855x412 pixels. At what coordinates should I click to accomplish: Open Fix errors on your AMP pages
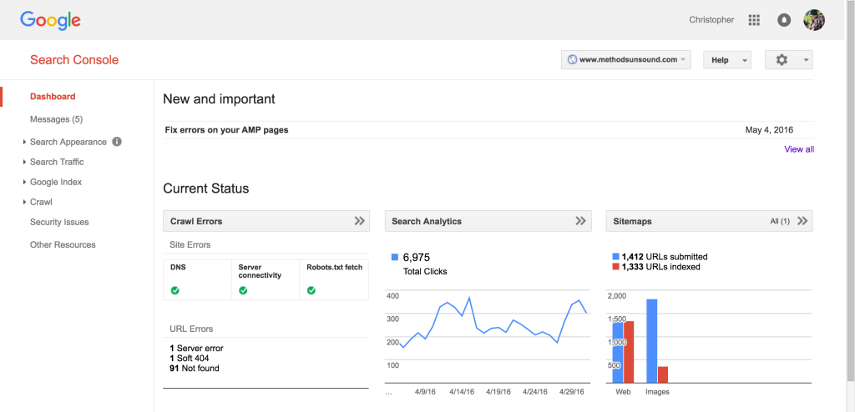click(x=227, y=130)
